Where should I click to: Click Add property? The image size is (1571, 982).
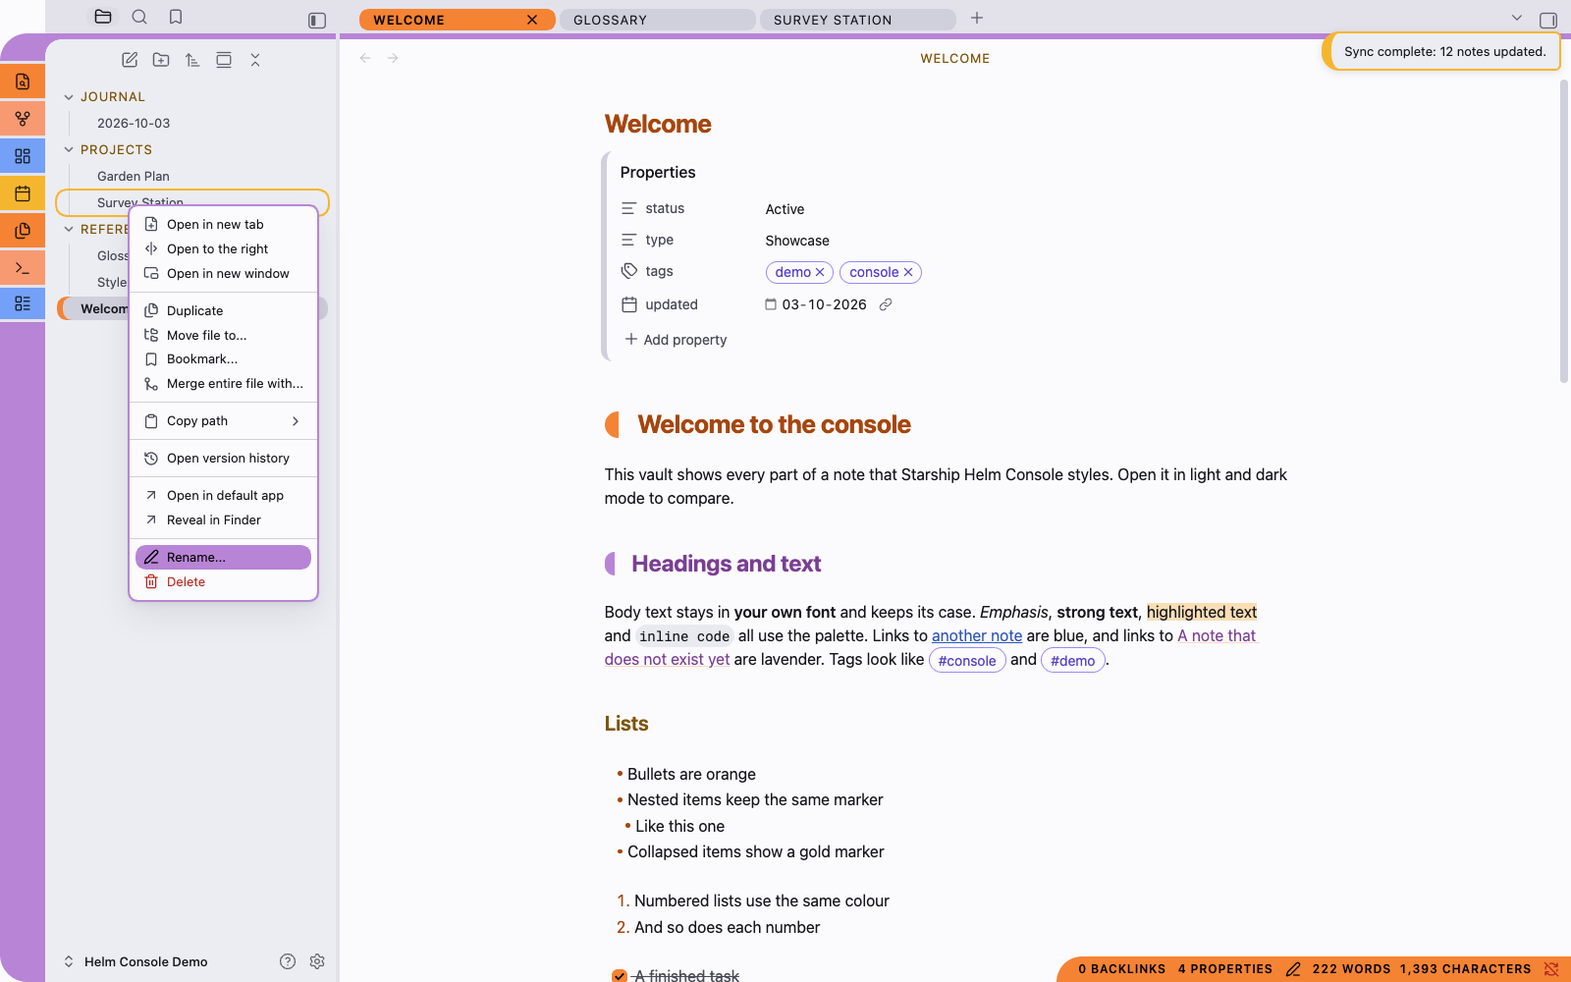pos(676,340)
